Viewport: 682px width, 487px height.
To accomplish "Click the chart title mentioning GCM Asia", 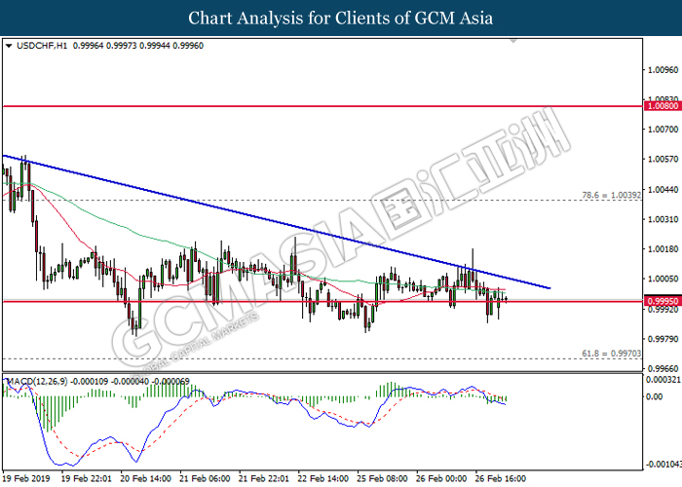I will pos(340,18).
